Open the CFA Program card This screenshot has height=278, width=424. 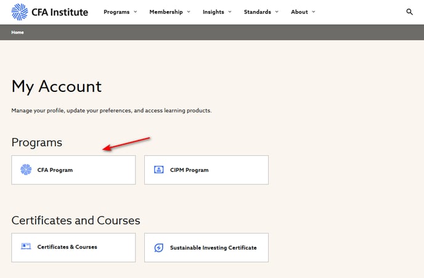73,170
